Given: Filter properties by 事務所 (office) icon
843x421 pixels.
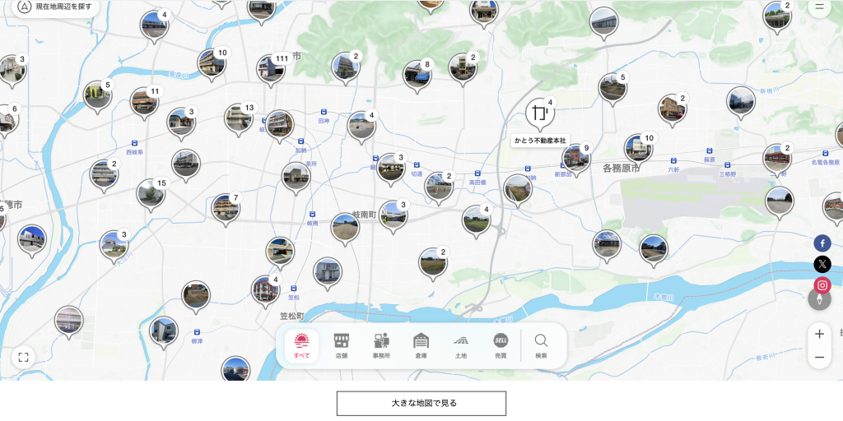Looking at the screenshot, I should (x=381, y=345).
